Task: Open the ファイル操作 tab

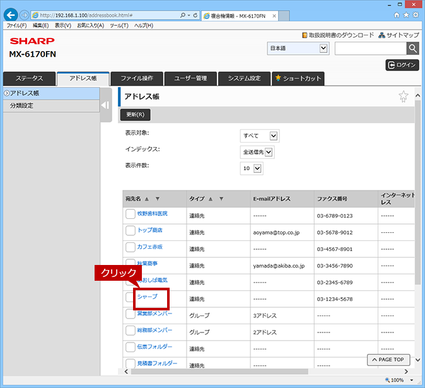Action: (137, 79)
